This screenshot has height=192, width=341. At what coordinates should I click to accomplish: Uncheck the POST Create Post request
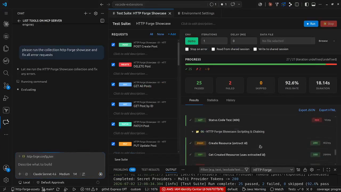pyautogui.click(x=113, y=45)
